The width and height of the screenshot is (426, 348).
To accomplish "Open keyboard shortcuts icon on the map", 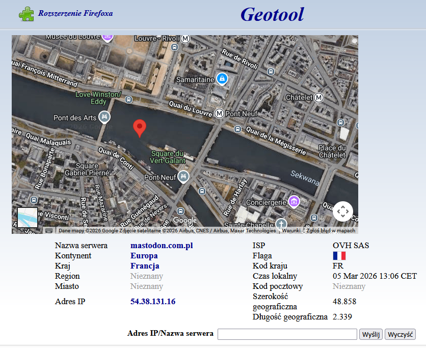I will pyautogui.click(x=49, y=230).
